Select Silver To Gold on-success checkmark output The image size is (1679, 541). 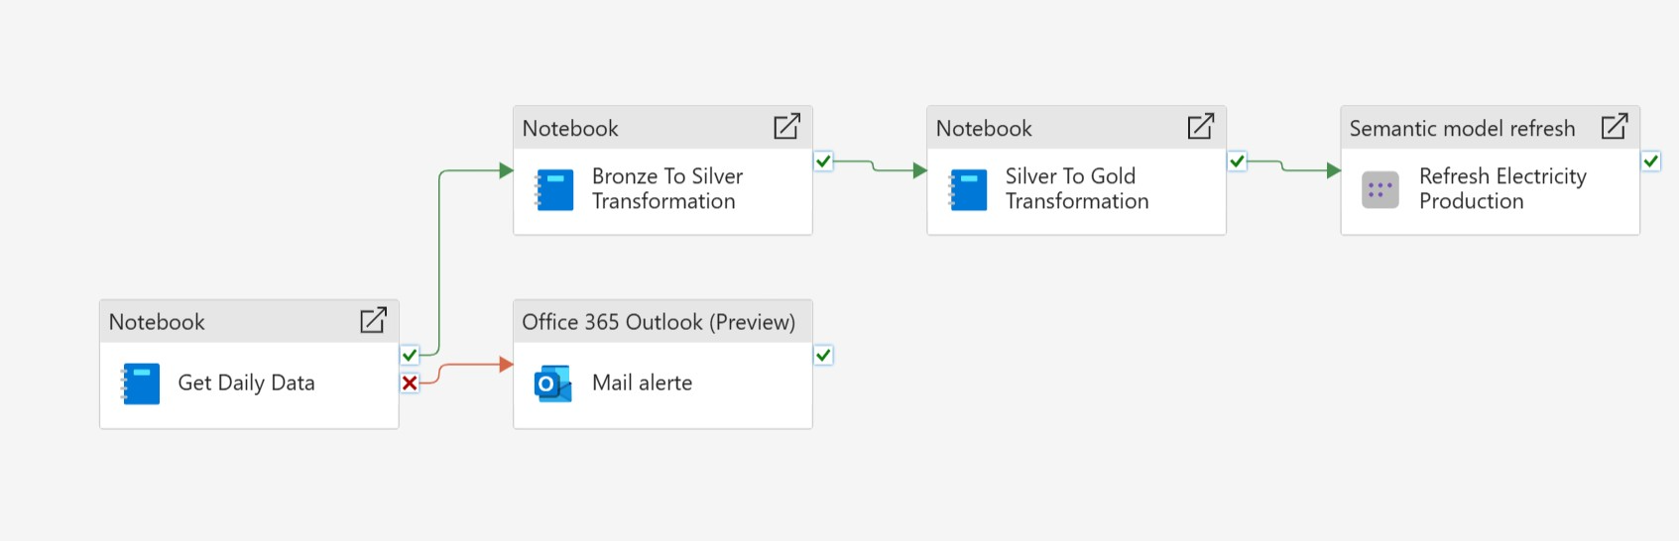[1237, 161]
